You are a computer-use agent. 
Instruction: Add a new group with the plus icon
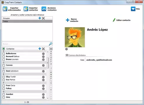40,18
